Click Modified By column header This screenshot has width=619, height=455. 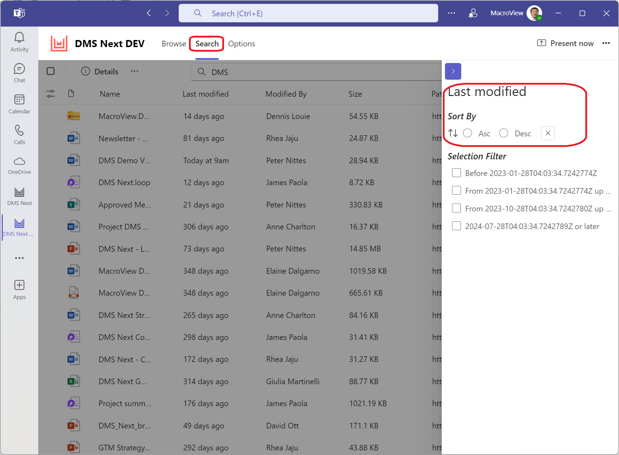click(286, 94)
